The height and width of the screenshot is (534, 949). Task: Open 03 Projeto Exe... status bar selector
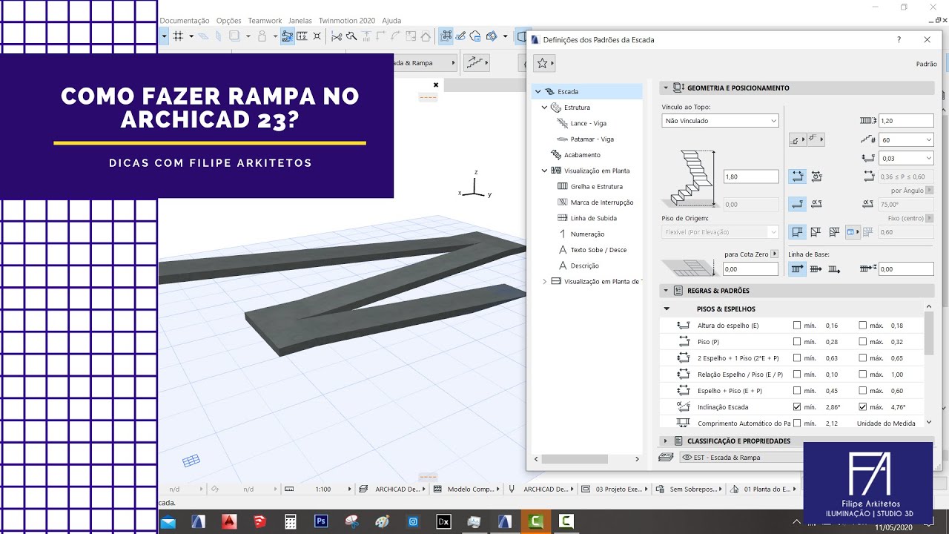(616, 489)
